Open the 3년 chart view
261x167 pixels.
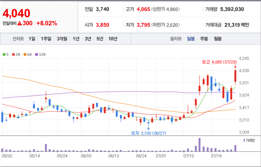coord(88,39)
